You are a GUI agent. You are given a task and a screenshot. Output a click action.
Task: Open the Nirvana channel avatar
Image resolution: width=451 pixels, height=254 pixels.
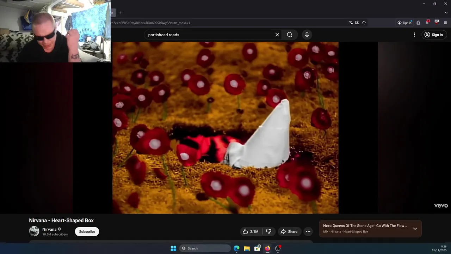click(x=34, y=231)
